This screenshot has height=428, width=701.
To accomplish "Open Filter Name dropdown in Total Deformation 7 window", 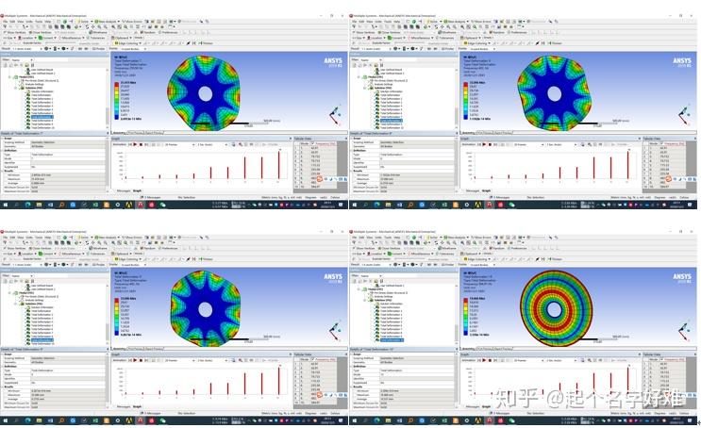I will (23, 59).
